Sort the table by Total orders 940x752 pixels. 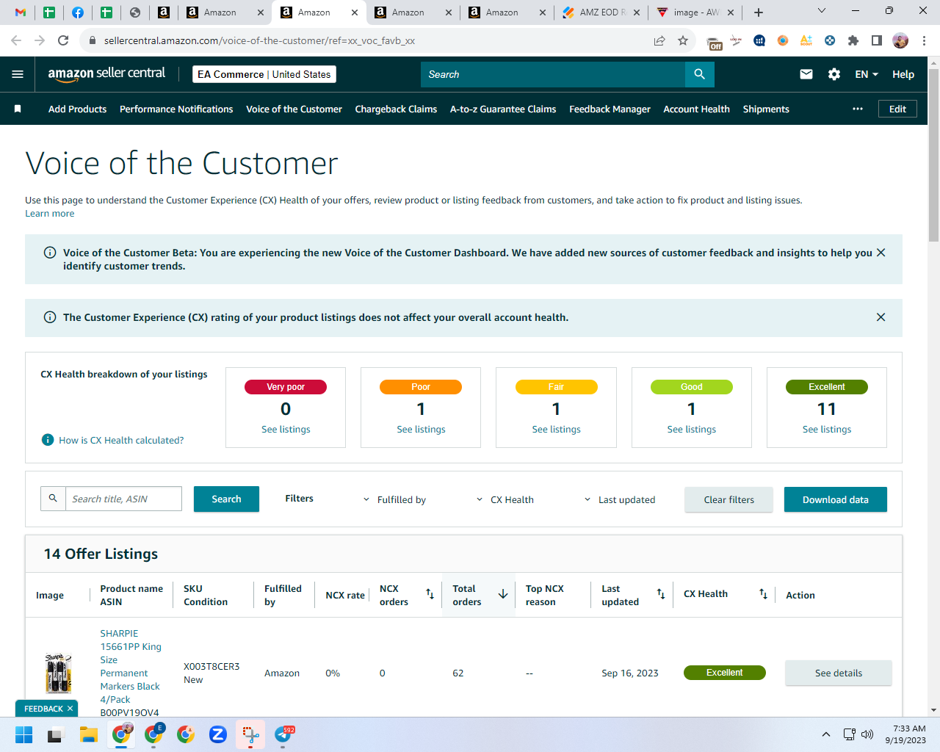(503, 594)
